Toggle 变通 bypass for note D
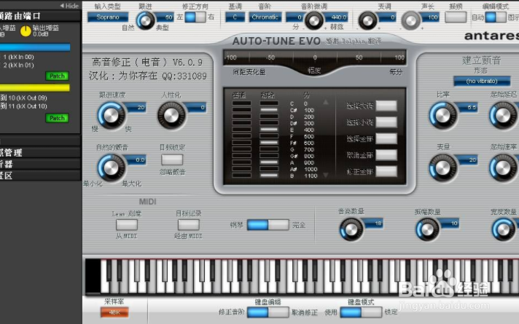Viewport: 519px width, 324px height. pyautogui.click(x=241, y=116)
